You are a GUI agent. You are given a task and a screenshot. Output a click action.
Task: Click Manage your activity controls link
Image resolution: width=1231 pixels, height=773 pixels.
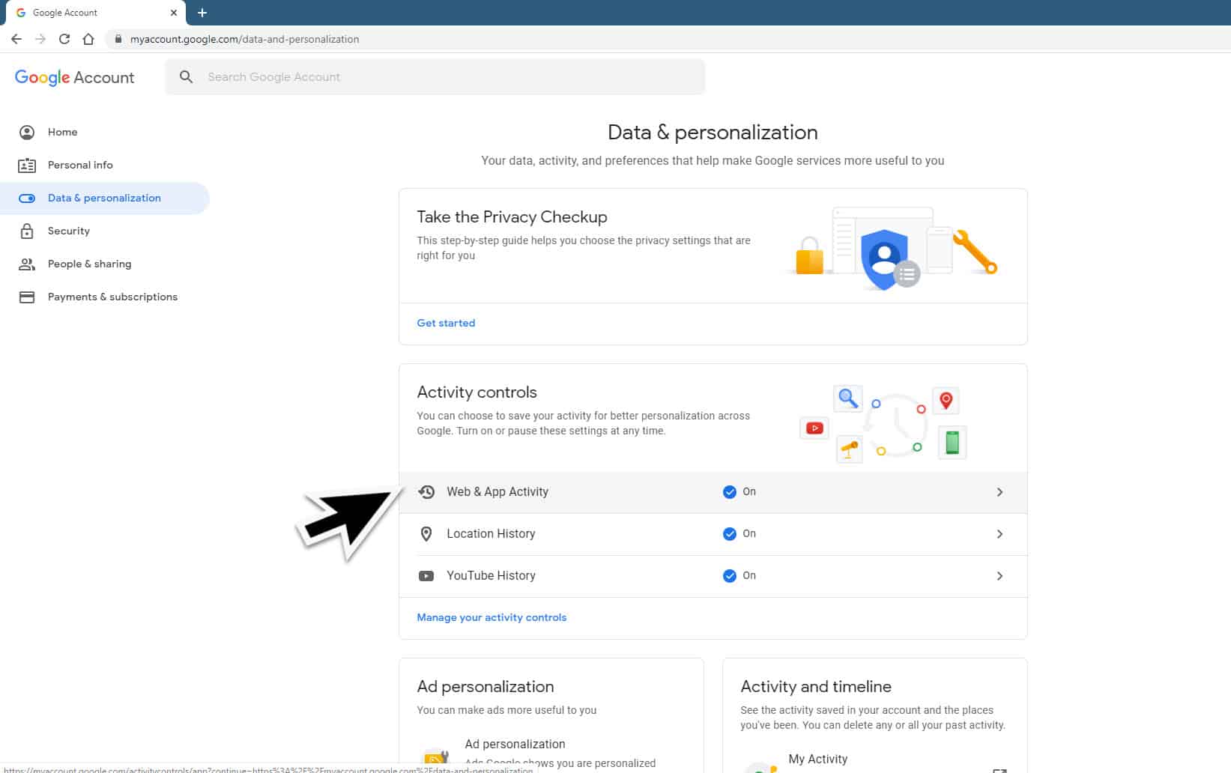click(x=492, y=617)
